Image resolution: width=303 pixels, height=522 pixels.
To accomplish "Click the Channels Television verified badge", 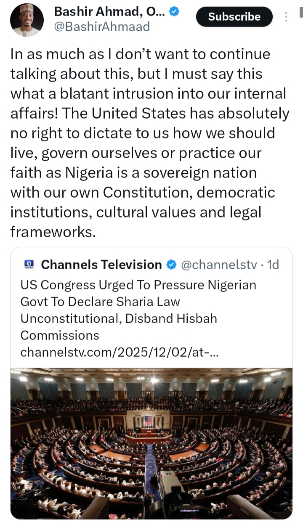I will 171,265.
